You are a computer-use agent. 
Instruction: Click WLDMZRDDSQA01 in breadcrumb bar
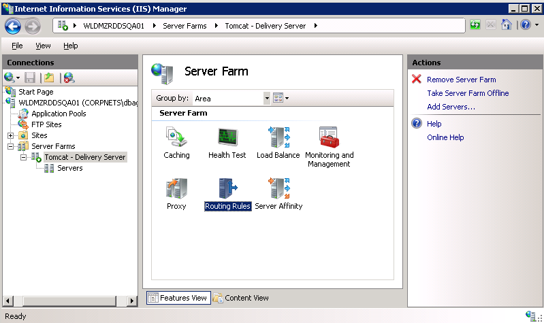(x=114, y=26)
